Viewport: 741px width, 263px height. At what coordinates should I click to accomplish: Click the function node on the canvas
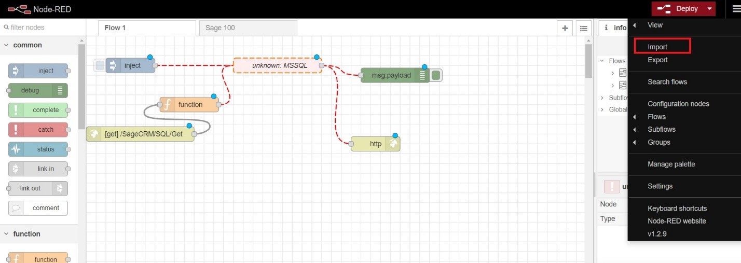coord(189,105)
